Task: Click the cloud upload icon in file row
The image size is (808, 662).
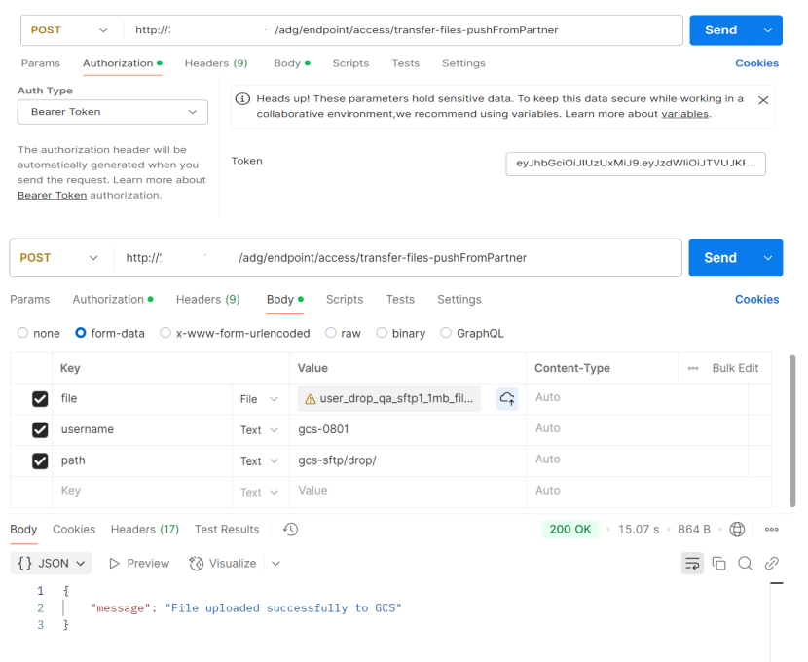Action: pos(506,398)
